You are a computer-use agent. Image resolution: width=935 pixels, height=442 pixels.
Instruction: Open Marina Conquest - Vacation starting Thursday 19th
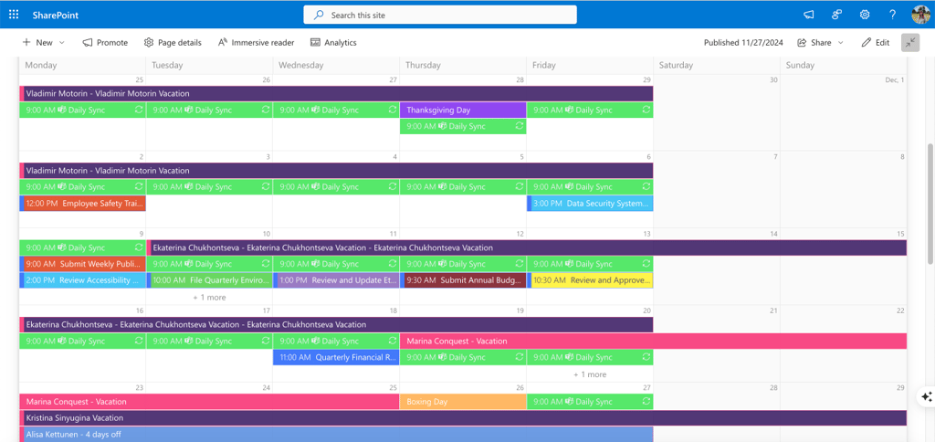654,342
